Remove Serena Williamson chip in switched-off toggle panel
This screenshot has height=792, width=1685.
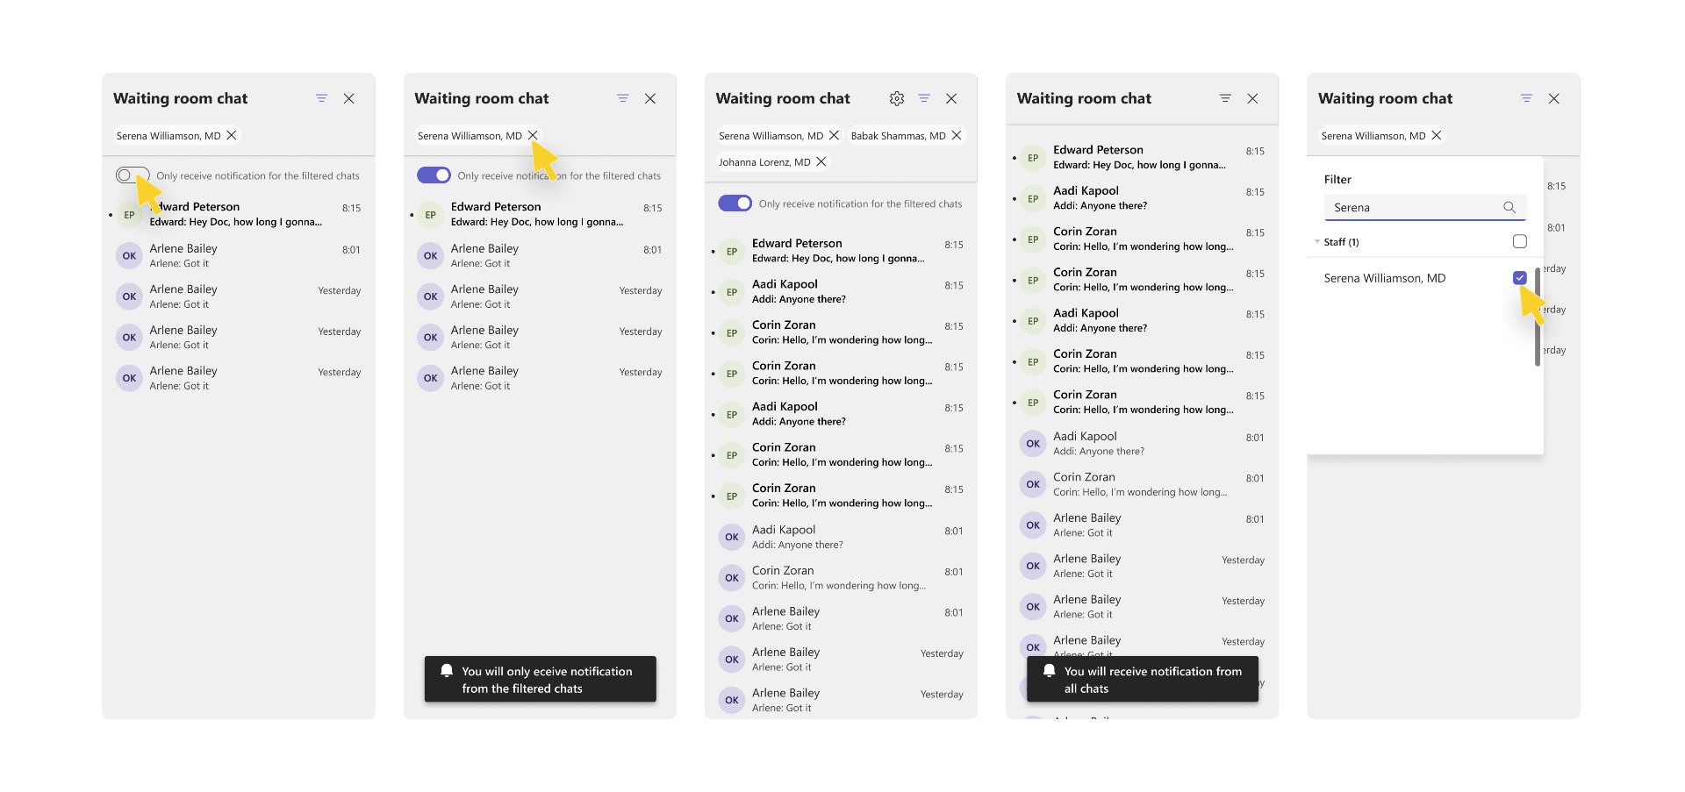232,135
